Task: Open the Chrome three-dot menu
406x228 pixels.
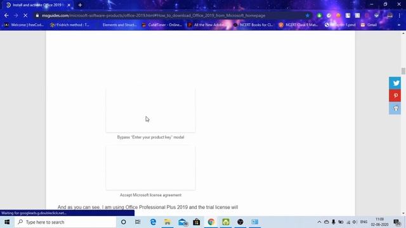Action: (400, 15)
